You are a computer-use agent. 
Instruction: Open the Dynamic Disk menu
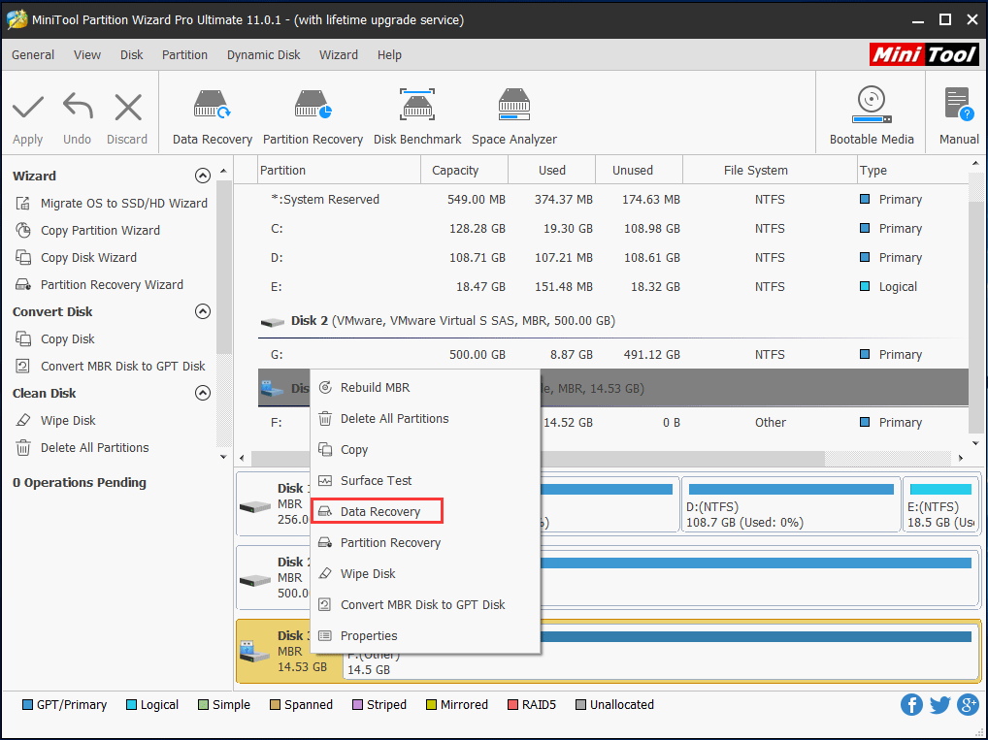[263, 55]
